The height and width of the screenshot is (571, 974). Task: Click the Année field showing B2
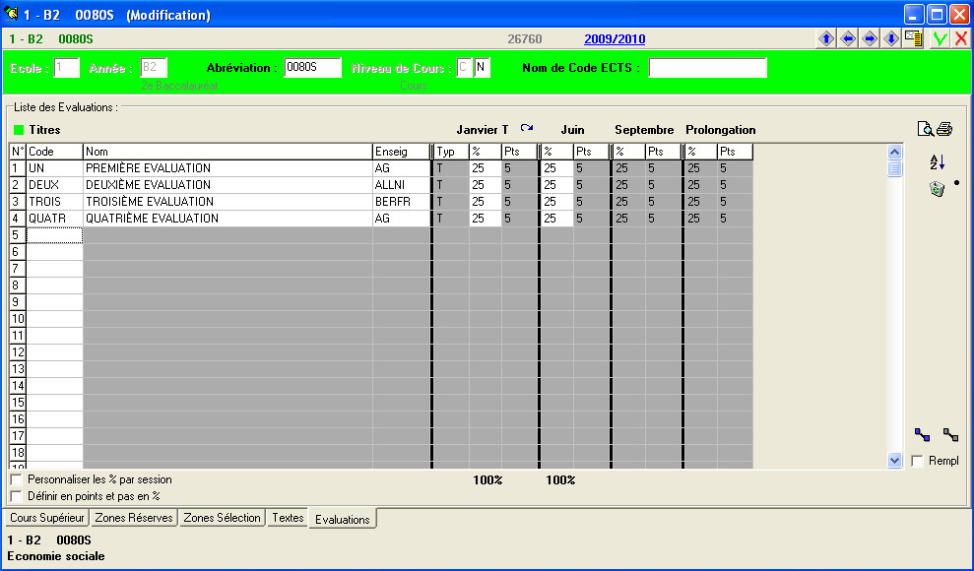pyautogui.click(x=154, y=68)
